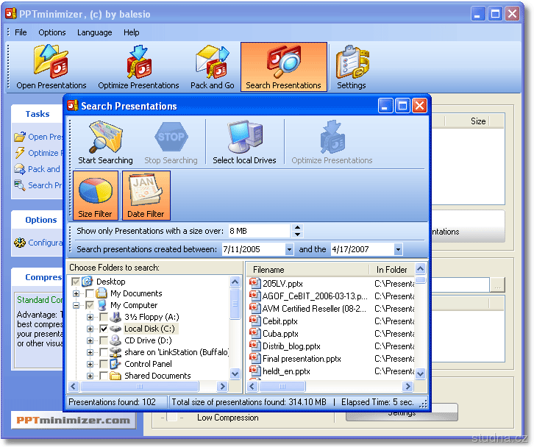The image size is (534, 447).
Task: Click the Size column header in main window
Action: click(x=478, y=121)
